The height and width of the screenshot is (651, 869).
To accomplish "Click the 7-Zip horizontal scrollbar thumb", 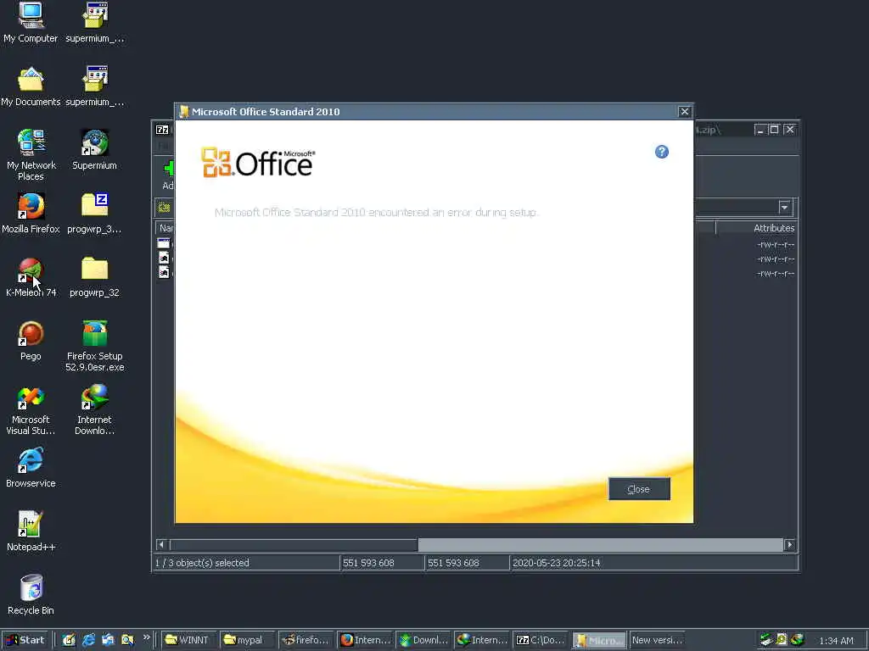I will [x=294, y=545].
